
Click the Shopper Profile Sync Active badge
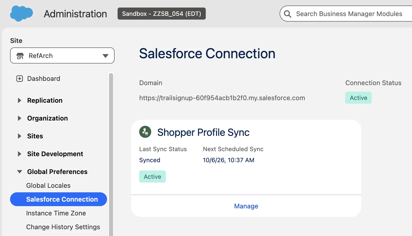point(152,176)
